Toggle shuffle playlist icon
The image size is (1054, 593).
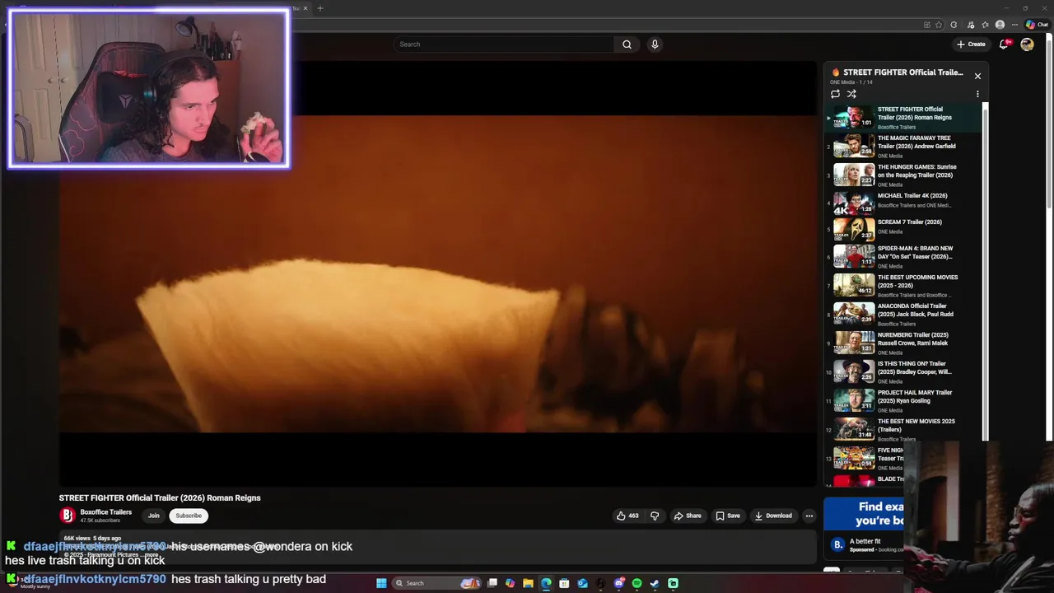[851, 94]
